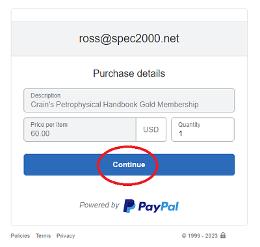Click the ross@spec2000.net email header
This screenshot has width=260, height=247.
tap(129, 38)
